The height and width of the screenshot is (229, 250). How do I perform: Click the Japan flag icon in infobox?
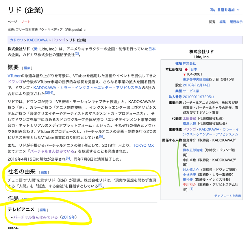tap(186, 69)
